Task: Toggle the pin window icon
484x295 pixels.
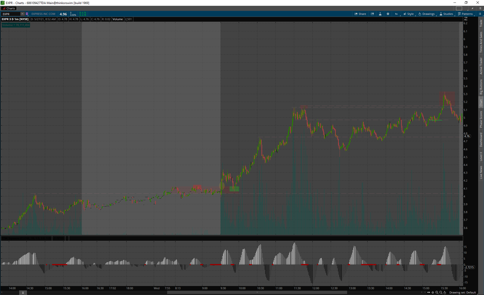Action: [472, 8]
